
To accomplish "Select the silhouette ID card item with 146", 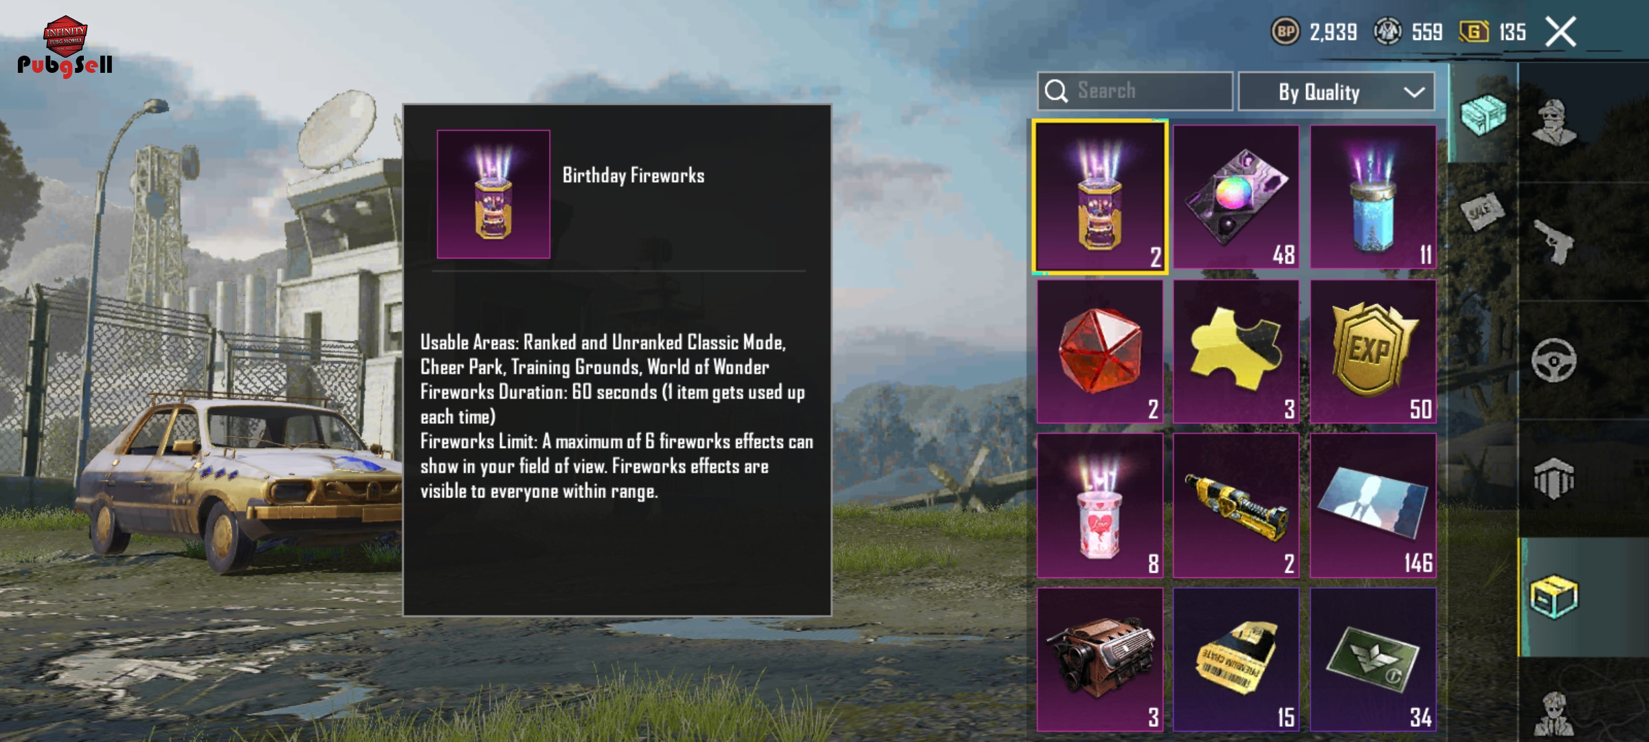I will [x=1373, y=506].
